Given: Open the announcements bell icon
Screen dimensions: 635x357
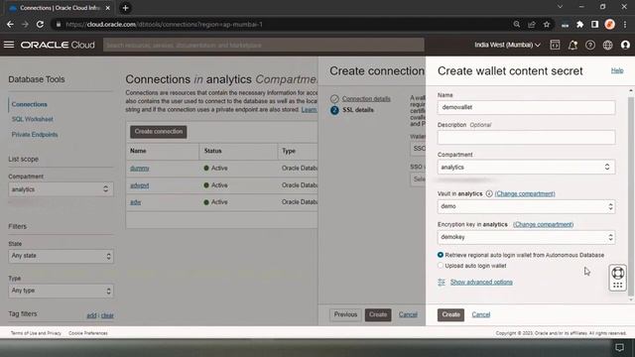Looking at the screenshot, I should click(572, 45).
